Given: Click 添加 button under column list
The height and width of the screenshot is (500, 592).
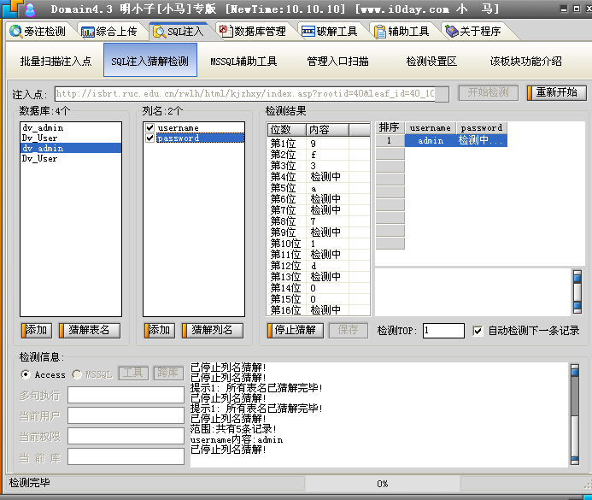Looking at the screenshot, I should point(160,330).
